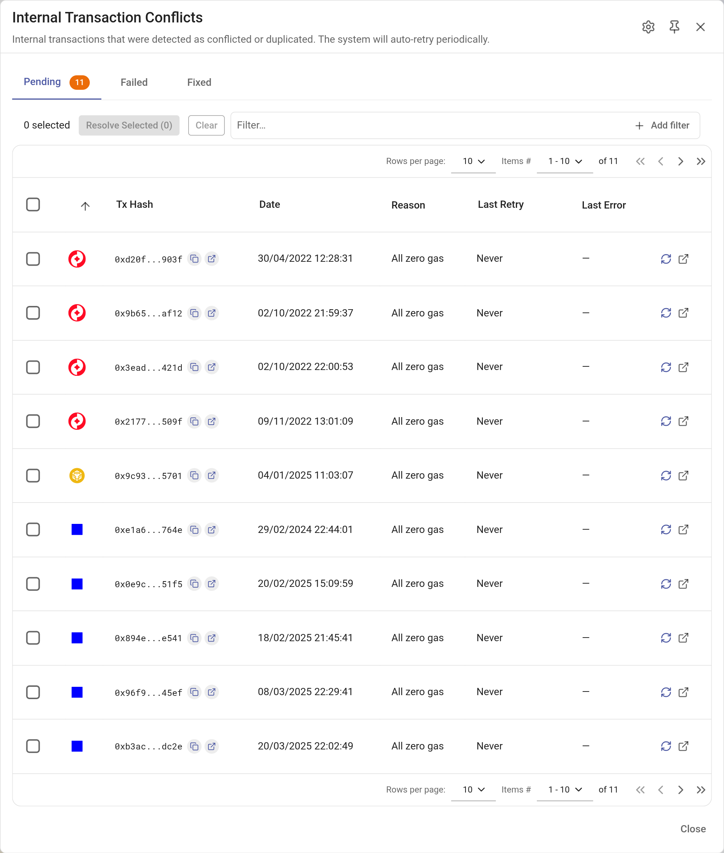This screenshot has width=724, height=853.
Task: Click Resolve Selected (0) button
Action: pos(129,125)
